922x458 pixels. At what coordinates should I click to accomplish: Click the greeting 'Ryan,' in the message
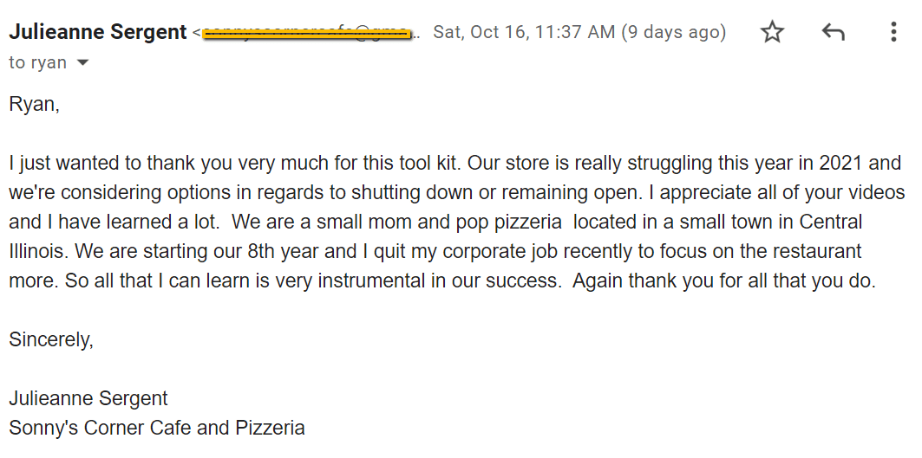(34, 105)
